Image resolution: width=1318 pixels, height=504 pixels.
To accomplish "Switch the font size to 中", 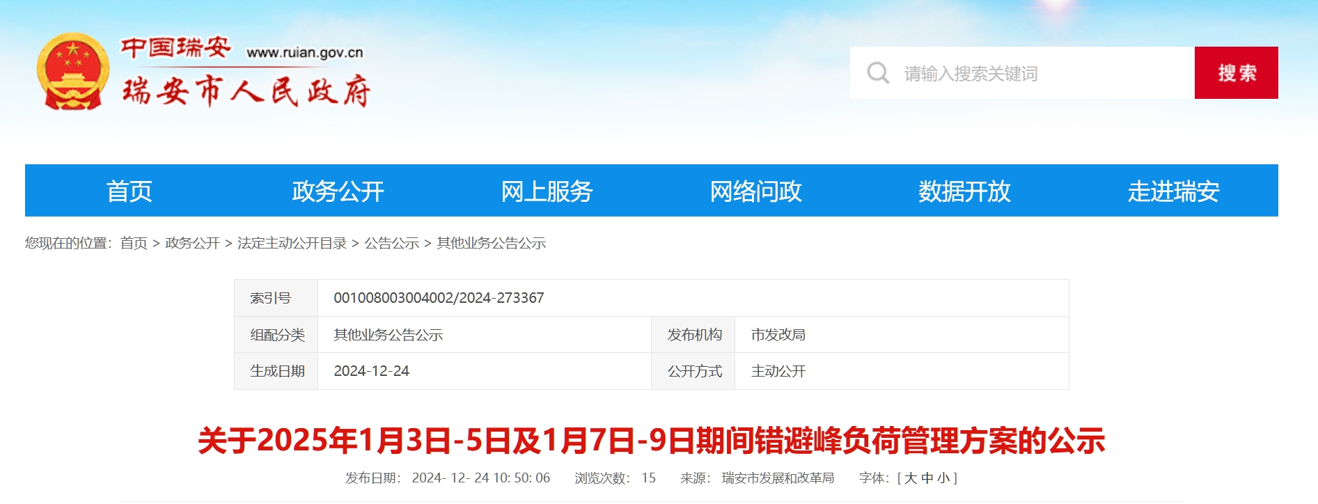I will click(927, 478).
